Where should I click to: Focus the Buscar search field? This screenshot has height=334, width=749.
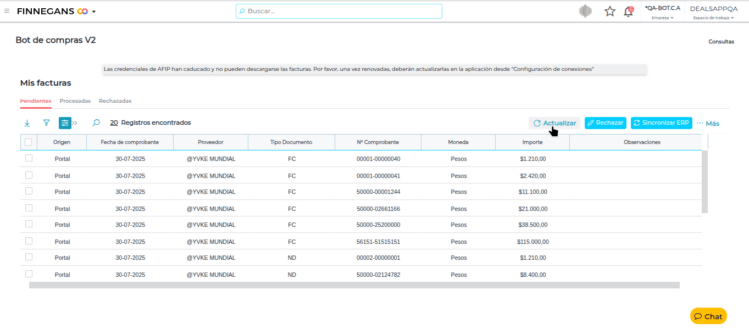339,11
